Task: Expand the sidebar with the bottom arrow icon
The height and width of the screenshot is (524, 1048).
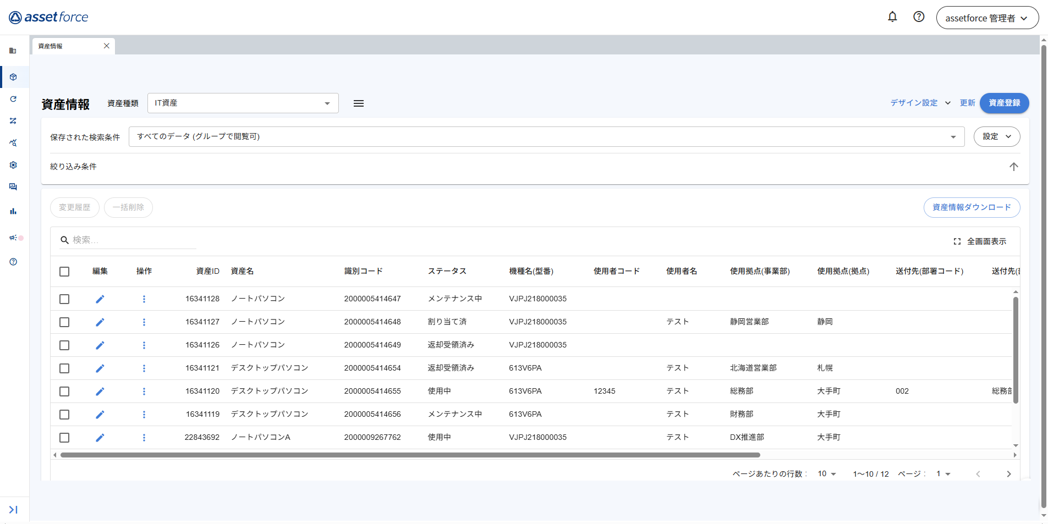Action: pyautogui.click(x=13, y=510)
